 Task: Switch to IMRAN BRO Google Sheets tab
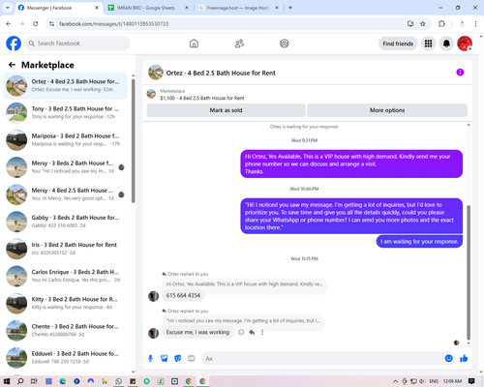tap(145, 8)
